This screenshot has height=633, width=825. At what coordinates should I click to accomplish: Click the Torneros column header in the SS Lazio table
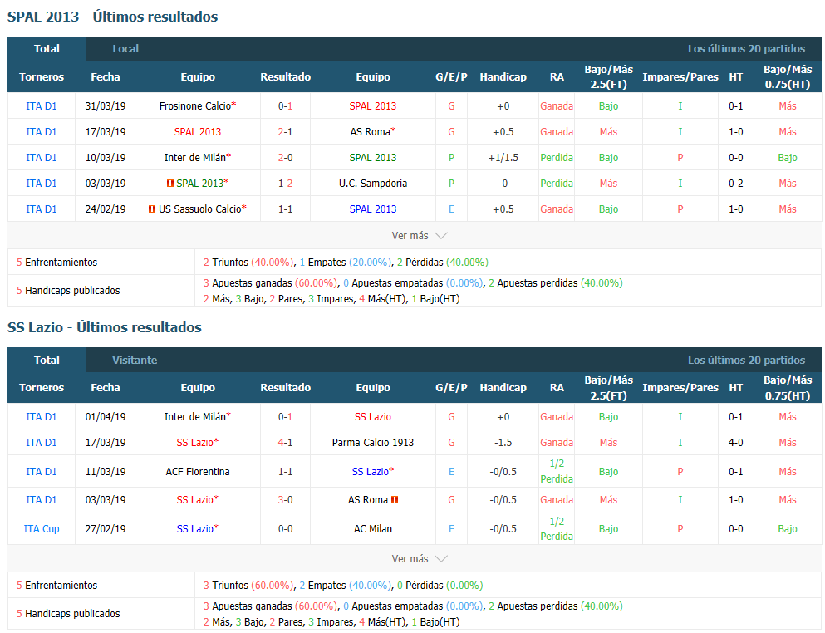point(42,388)
